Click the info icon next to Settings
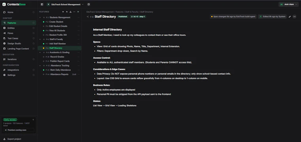Image resolution: width=301 pixels, height=142 pixels. (34, 75)
